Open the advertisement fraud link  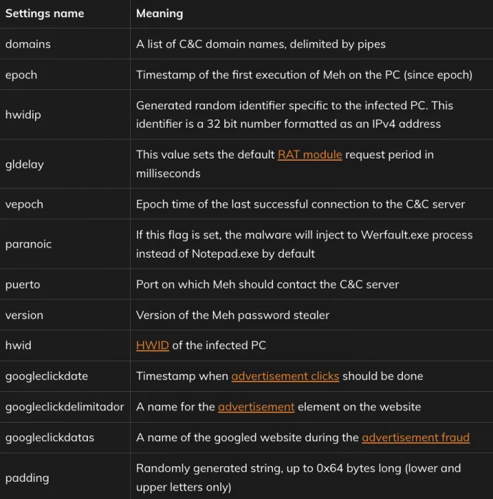coord(416,438)
